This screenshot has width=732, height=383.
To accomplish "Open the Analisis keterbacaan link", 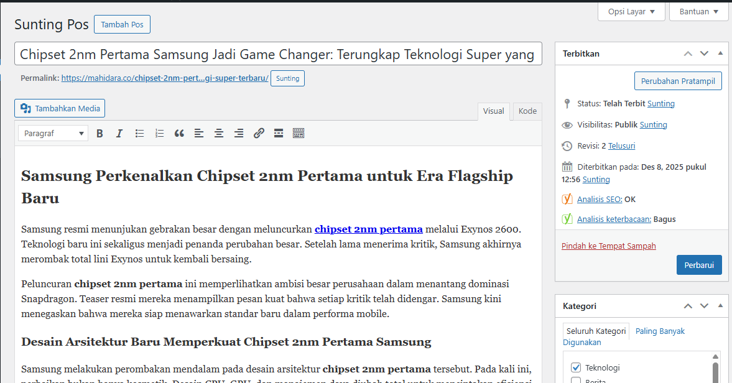I will pos(614,219).
